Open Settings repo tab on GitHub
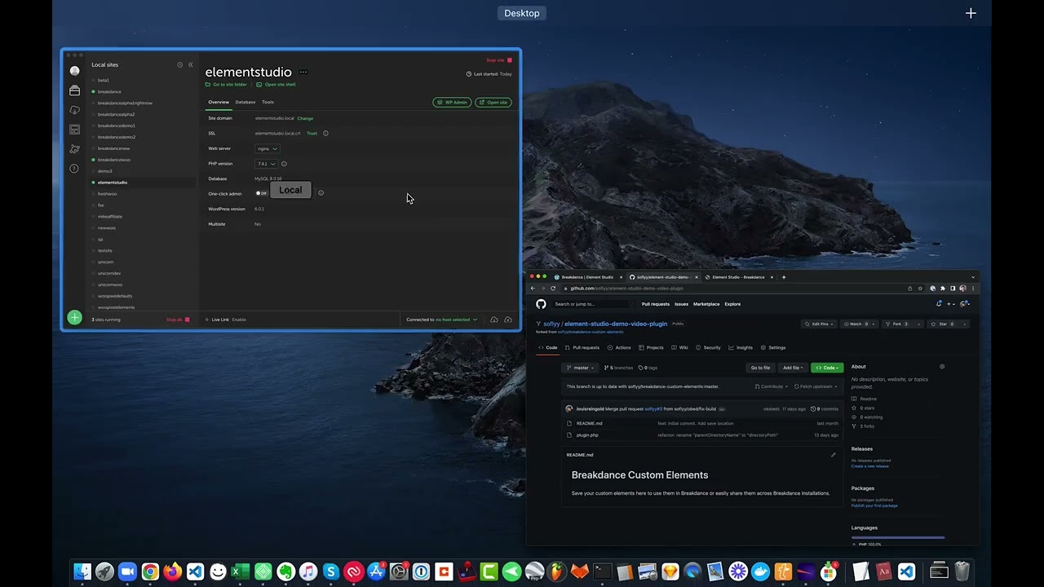This screenshot has height=587, width=1044. click(x=773, y=348)
